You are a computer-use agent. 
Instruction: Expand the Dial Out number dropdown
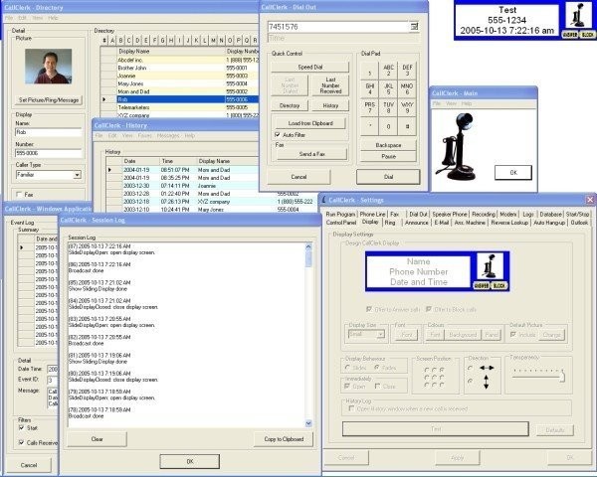pos(412,27)
